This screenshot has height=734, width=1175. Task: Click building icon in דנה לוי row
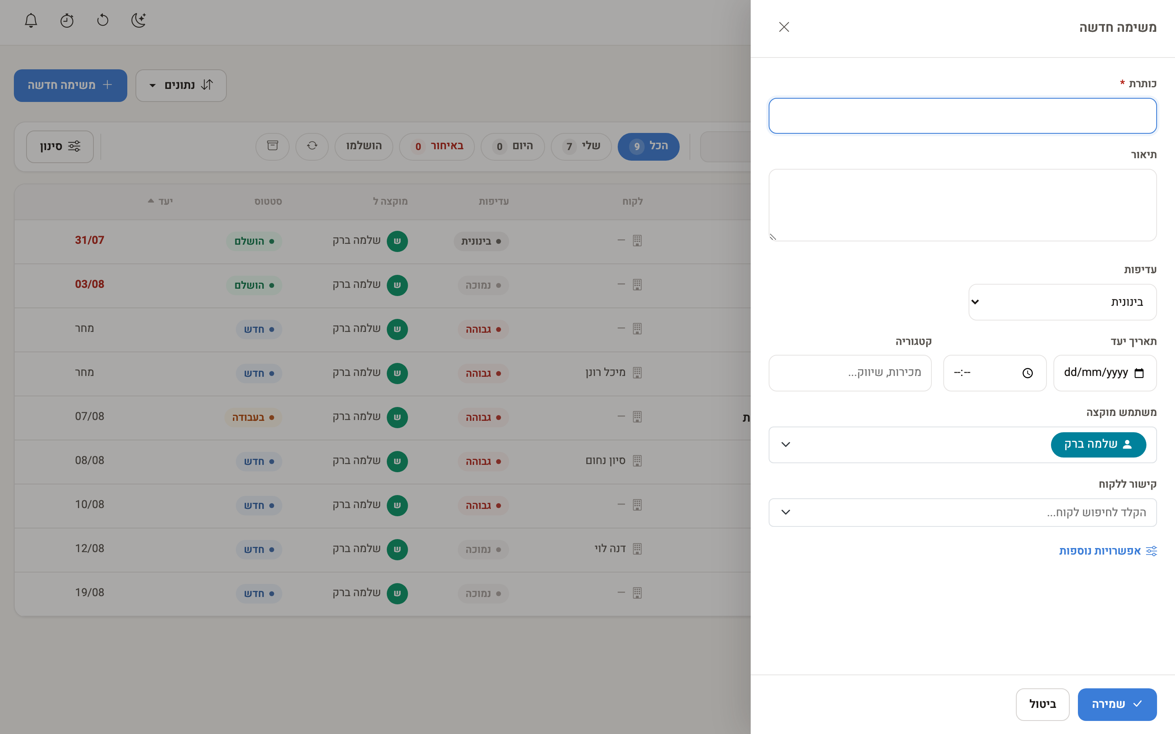click(x=638, y=549)
